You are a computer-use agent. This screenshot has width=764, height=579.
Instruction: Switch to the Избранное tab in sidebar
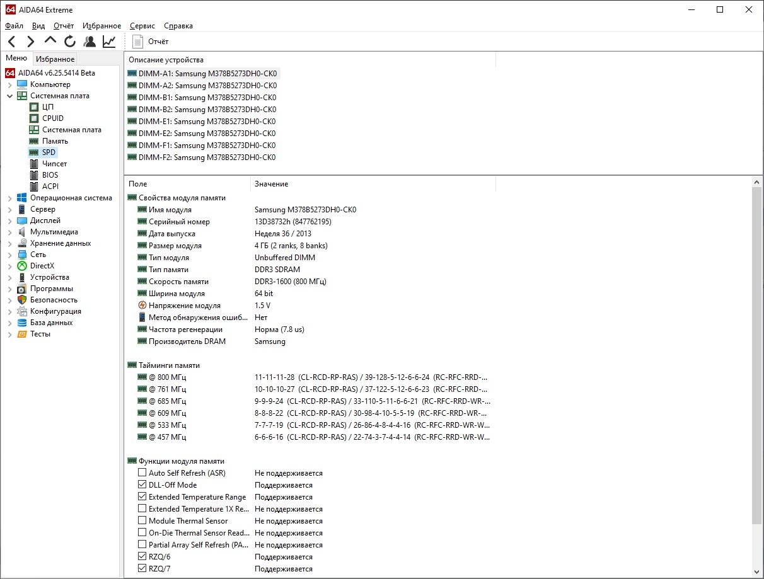coord(55,59)
